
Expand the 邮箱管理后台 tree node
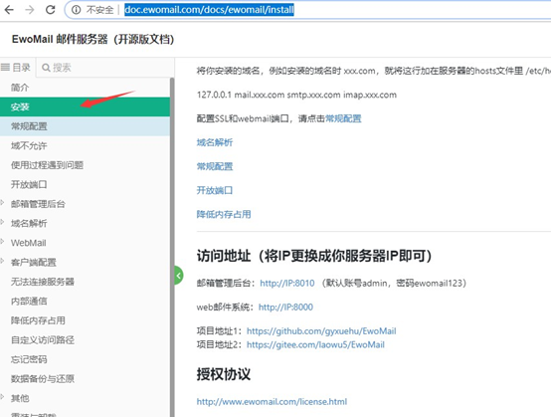coord(2,203)
